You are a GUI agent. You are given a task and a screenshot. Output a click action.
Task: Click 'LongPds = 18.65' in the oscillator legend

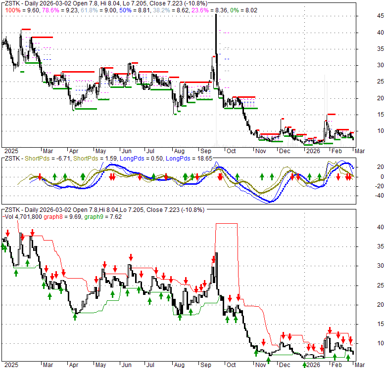189,159
